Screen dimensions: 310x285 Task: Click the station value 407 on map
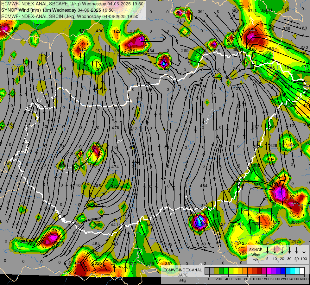[x=79, y=186]
